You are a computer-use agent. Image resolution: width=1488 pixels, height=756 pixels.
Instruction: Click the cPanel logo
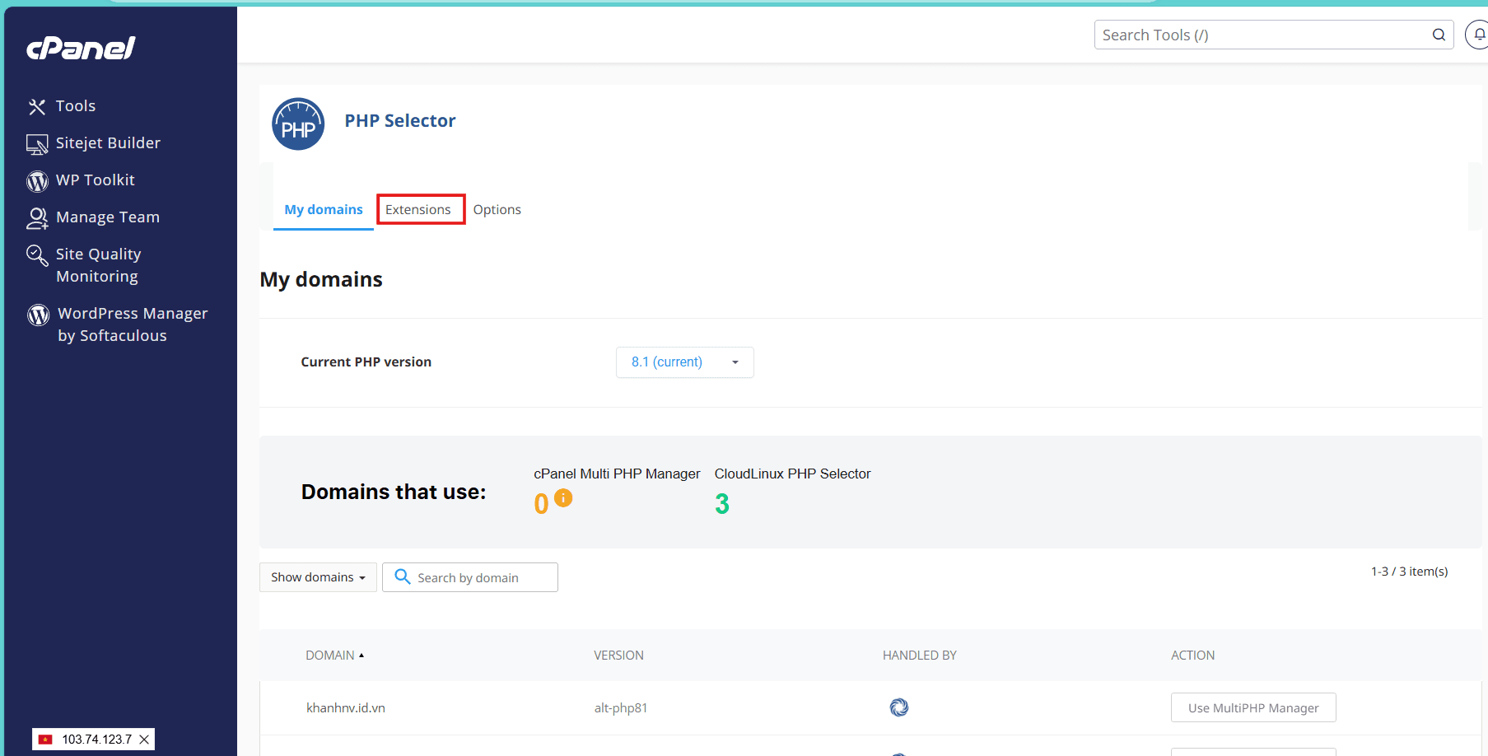(81, 49)
